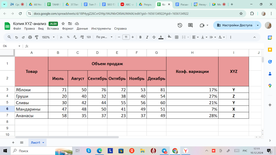Open version history clock icon
The image size is (276, 155).
pos(180,25)
